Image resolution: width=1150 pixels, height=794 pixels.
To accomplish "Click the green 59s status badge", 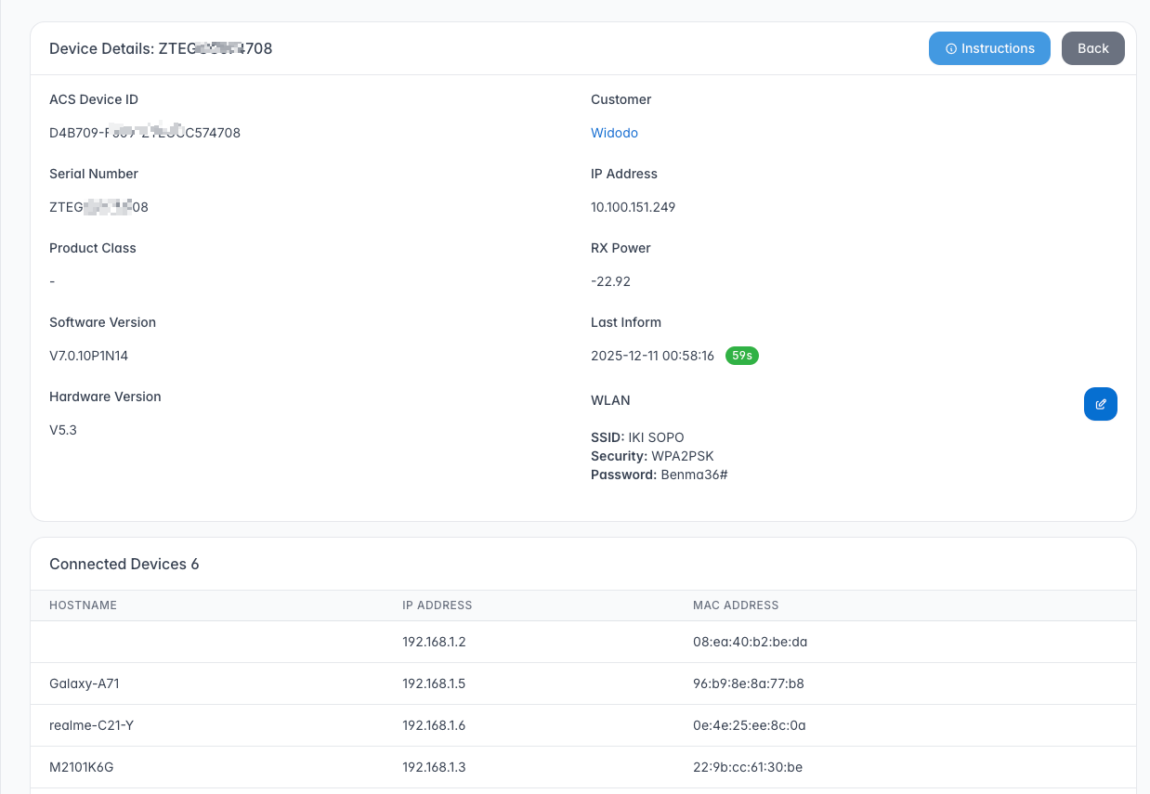I will click(x=741, y=356).
